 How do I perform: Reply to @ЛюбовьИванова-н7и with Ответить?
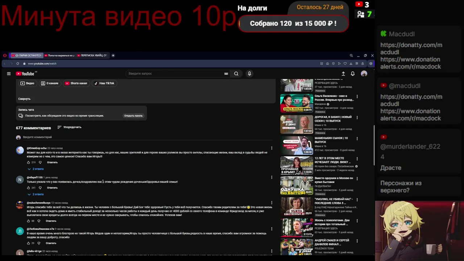(x=51, y=243)
